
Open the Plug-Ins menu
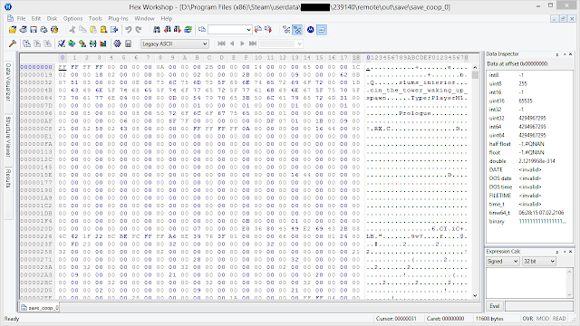point(118,18)
